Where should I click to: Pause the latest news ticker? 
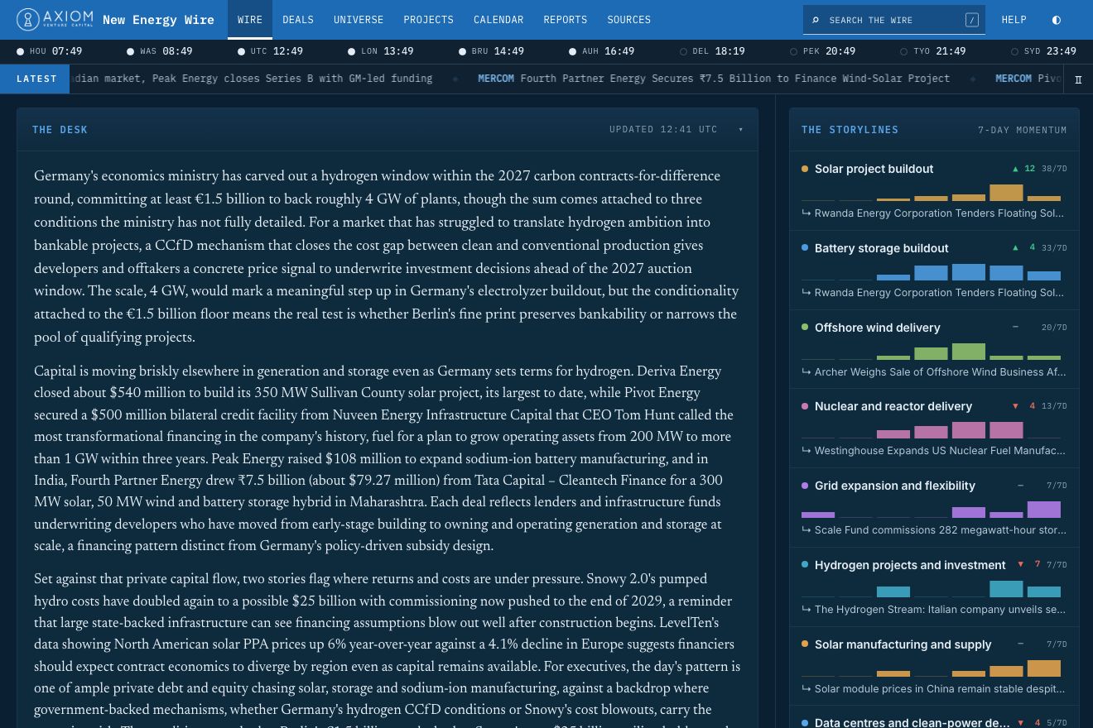click(x=1078, y=79)
